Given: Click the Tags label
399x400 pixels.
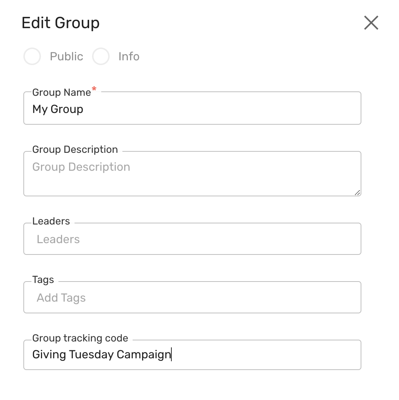Looking at the screenshot, I should 43,280.
